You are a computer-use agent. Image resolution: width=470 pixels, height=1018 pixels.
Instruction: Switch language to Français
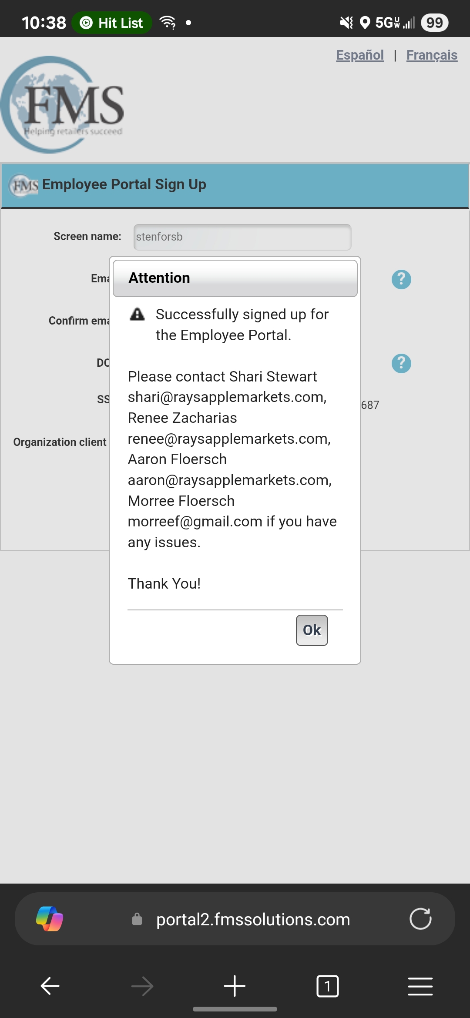pos(431,55)
